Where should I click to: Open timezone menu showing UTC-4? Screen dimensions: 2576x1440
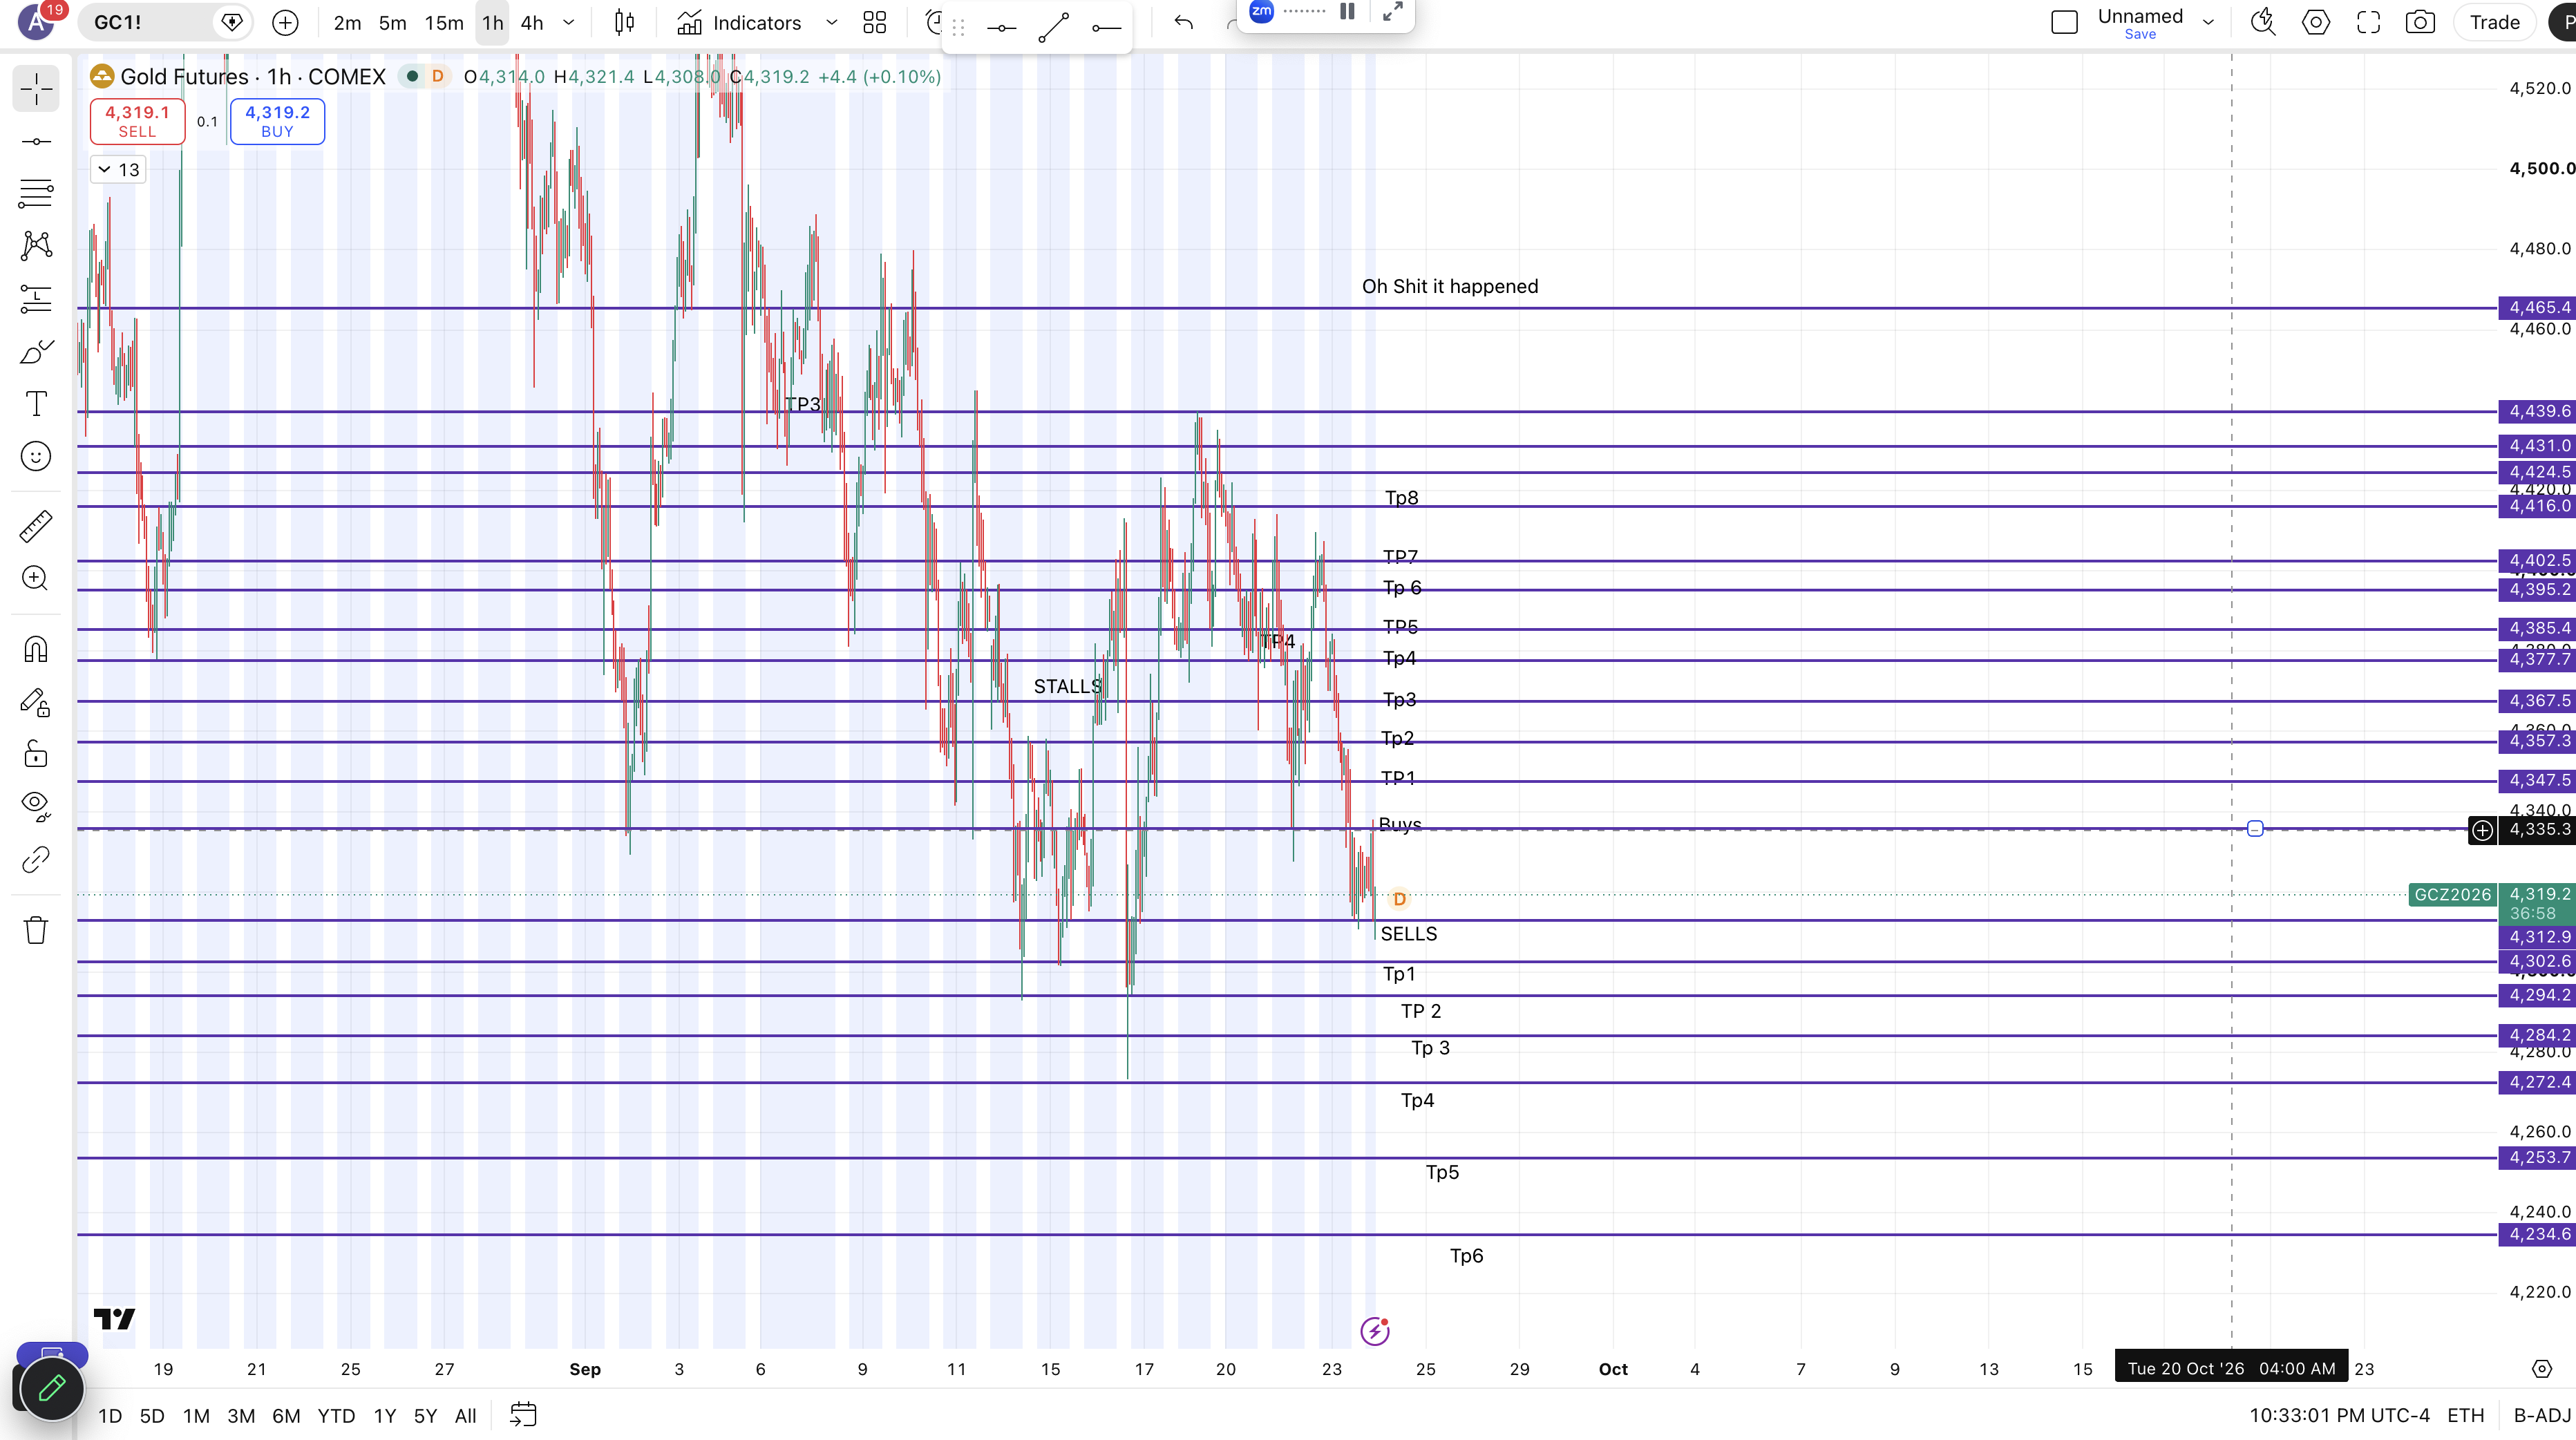[2339, 1415]
